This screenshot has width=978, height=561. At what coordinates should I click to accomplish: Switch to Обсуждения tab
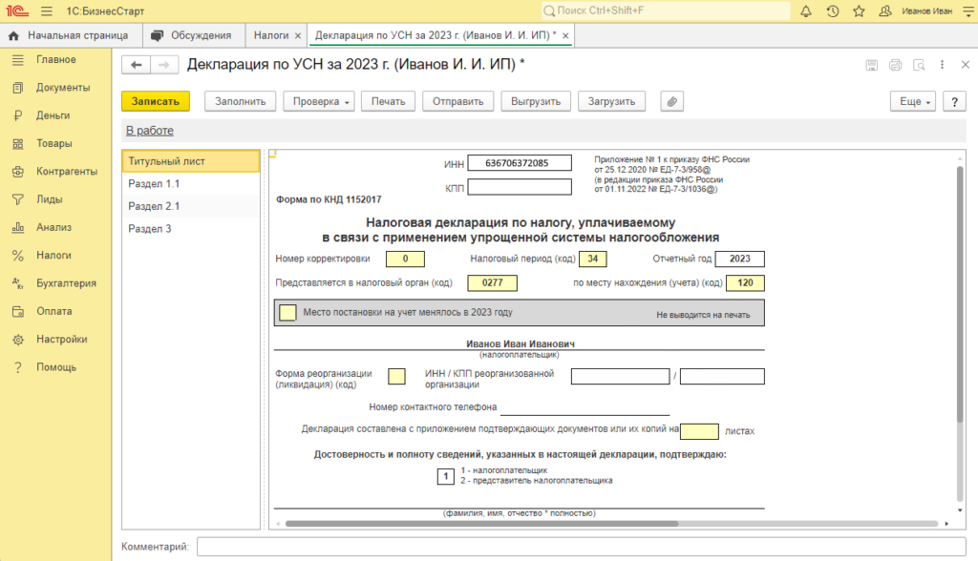193,35
